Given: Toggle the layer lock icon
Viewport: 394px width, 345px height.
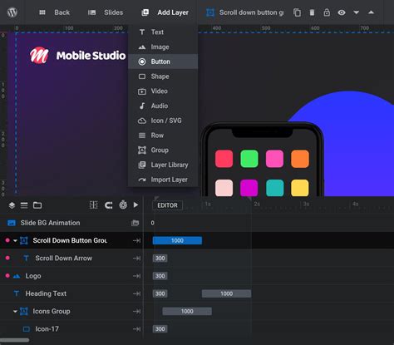Looking at the screenshot, I should 327,12.
